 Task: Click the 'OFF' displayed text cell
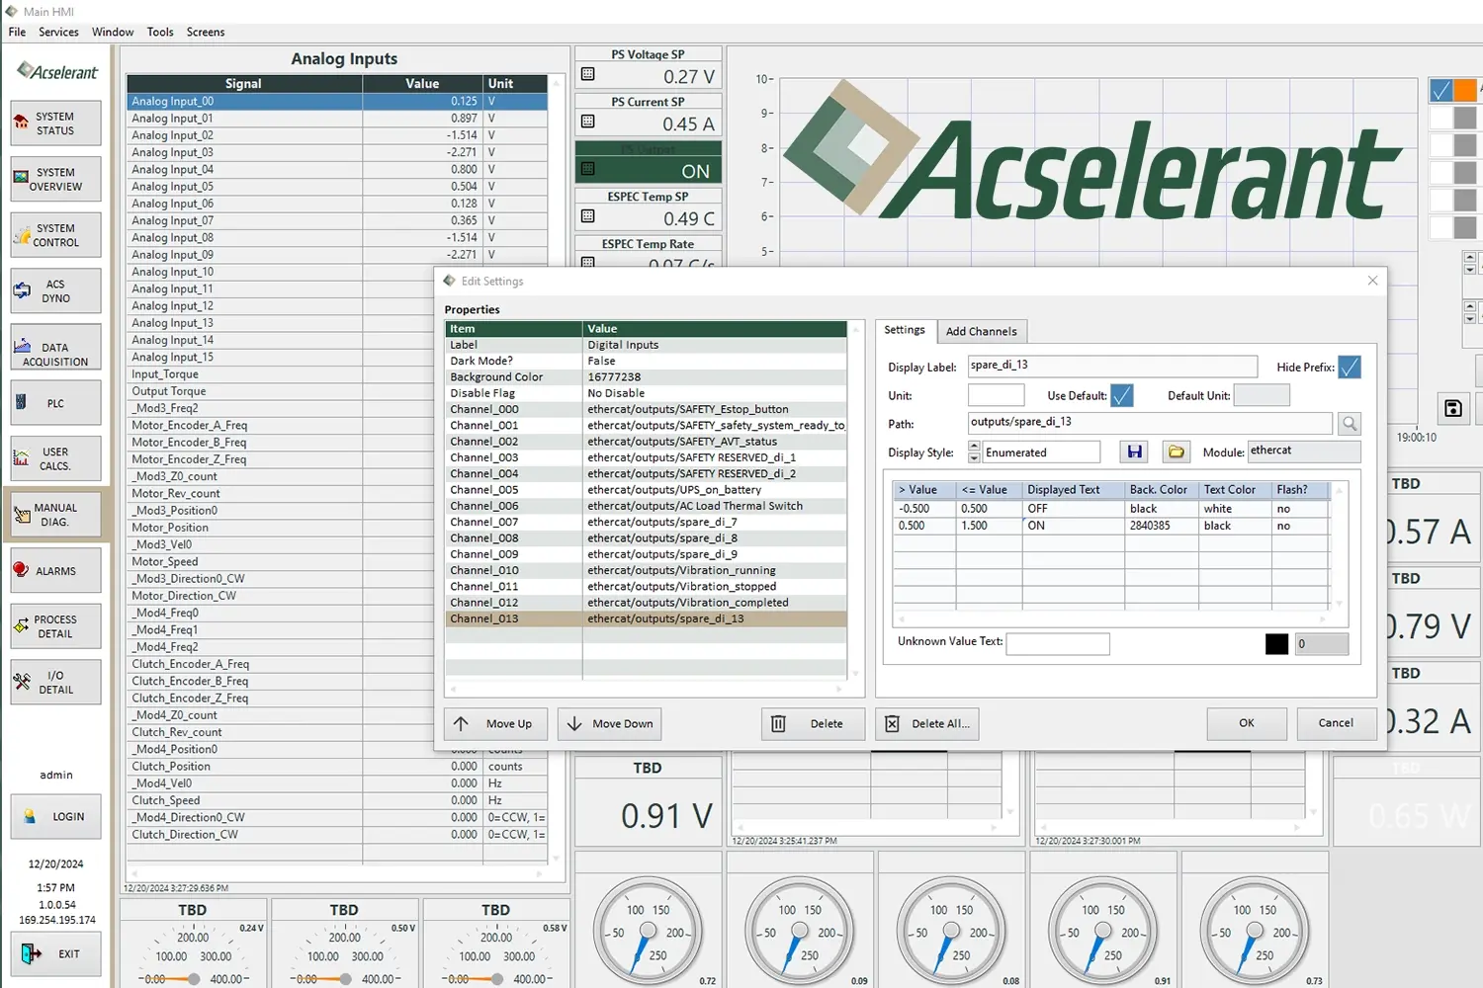(x=1074, y=509)
